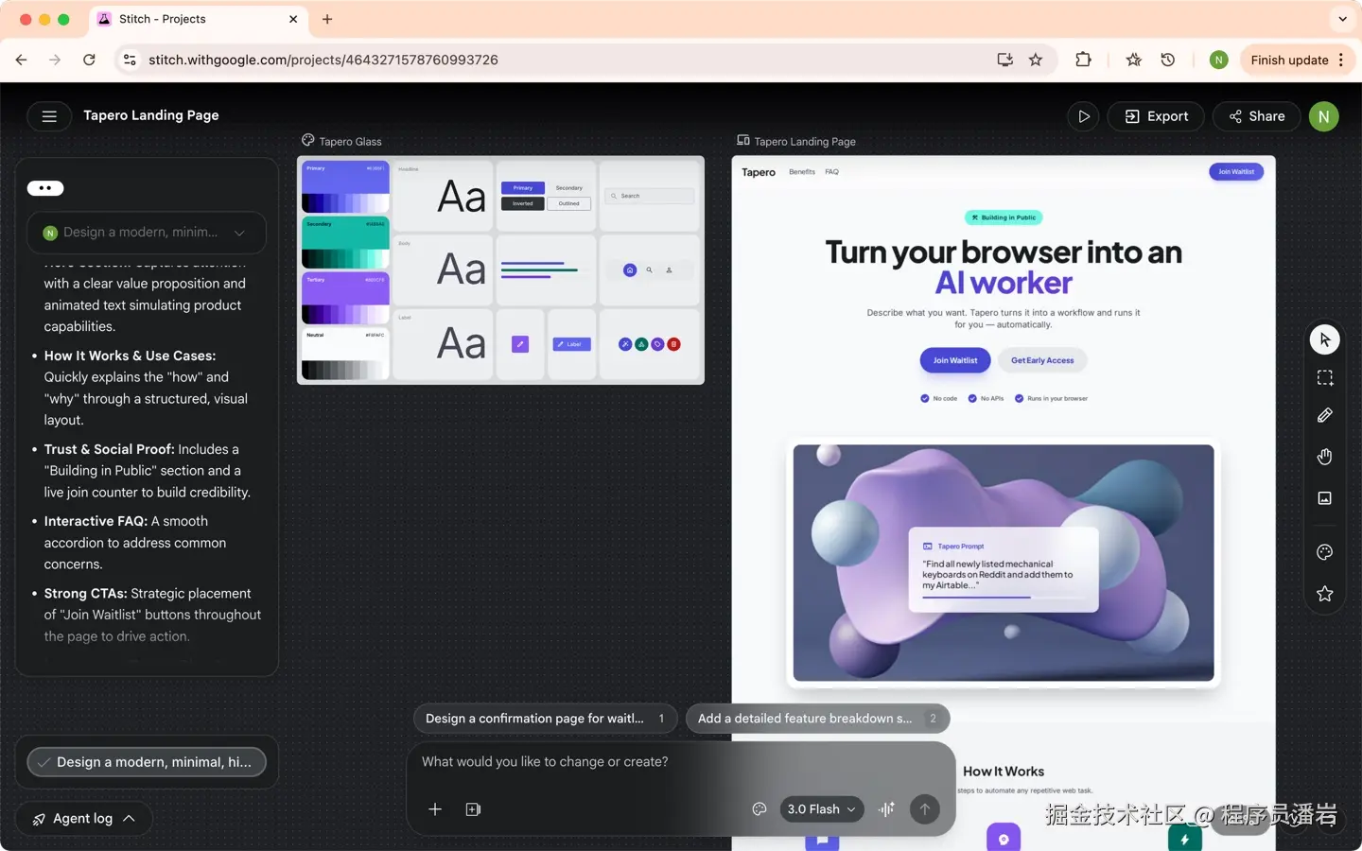View site information icon in address bar
1362x851 pixels.
130,60
